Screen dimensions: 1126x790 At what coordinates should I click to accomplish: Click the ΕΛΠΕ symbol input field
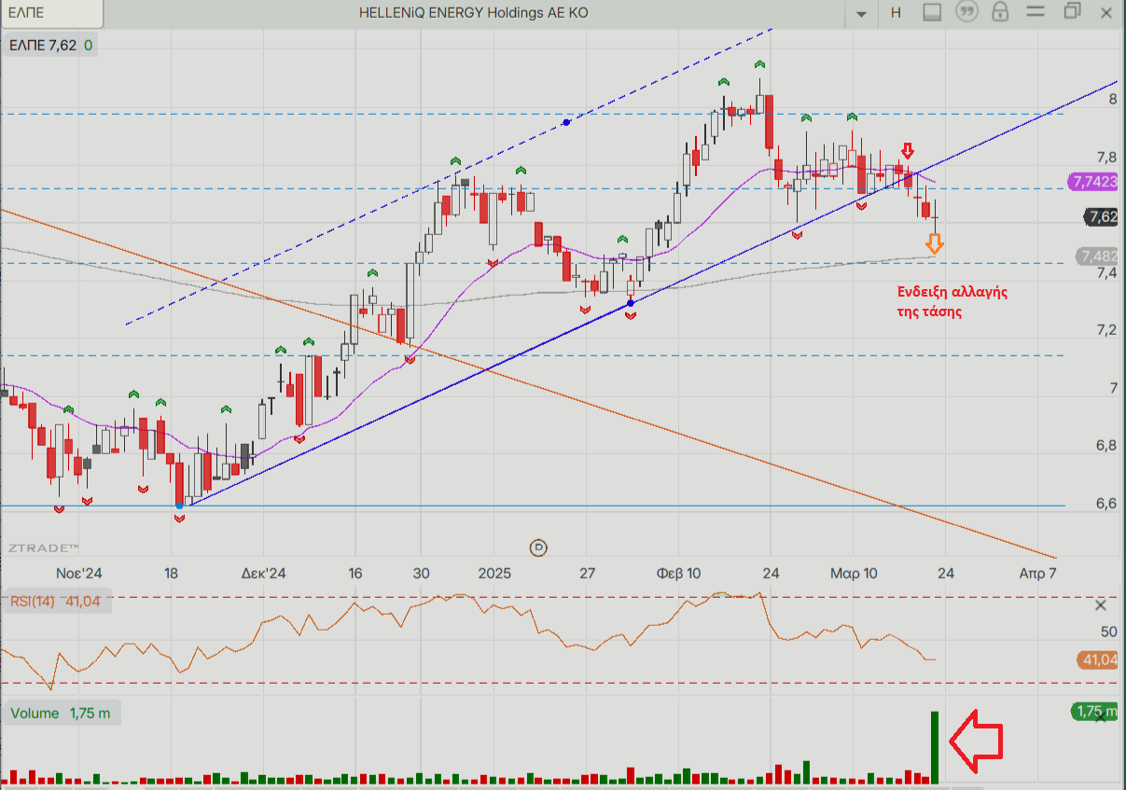point(51,13)
